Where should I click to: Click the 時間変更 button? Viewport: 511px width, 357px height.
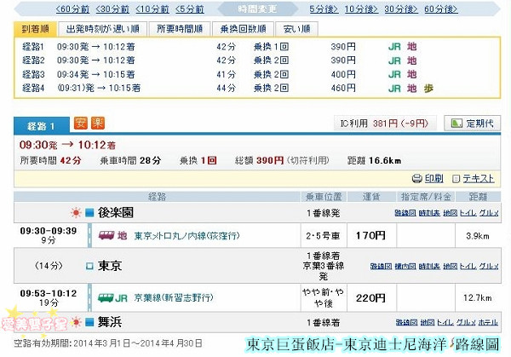click(x=257, y=9)
